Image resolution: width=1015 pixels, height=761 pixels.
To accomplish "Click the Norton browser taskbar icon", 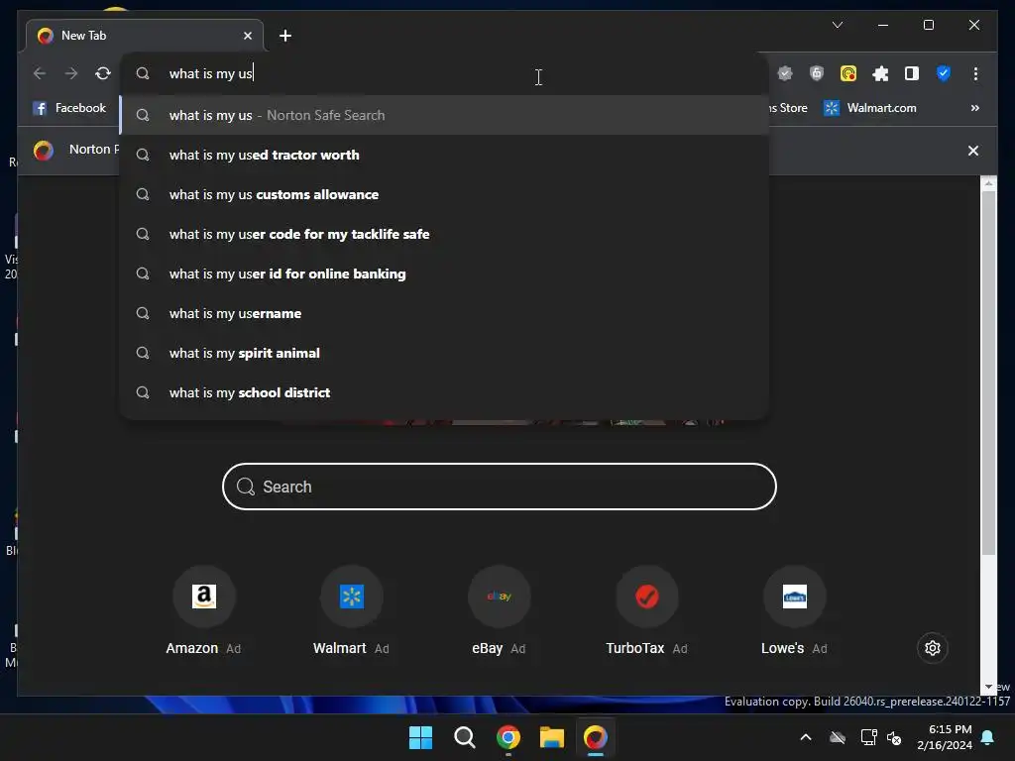I will (x=596, y=737).
